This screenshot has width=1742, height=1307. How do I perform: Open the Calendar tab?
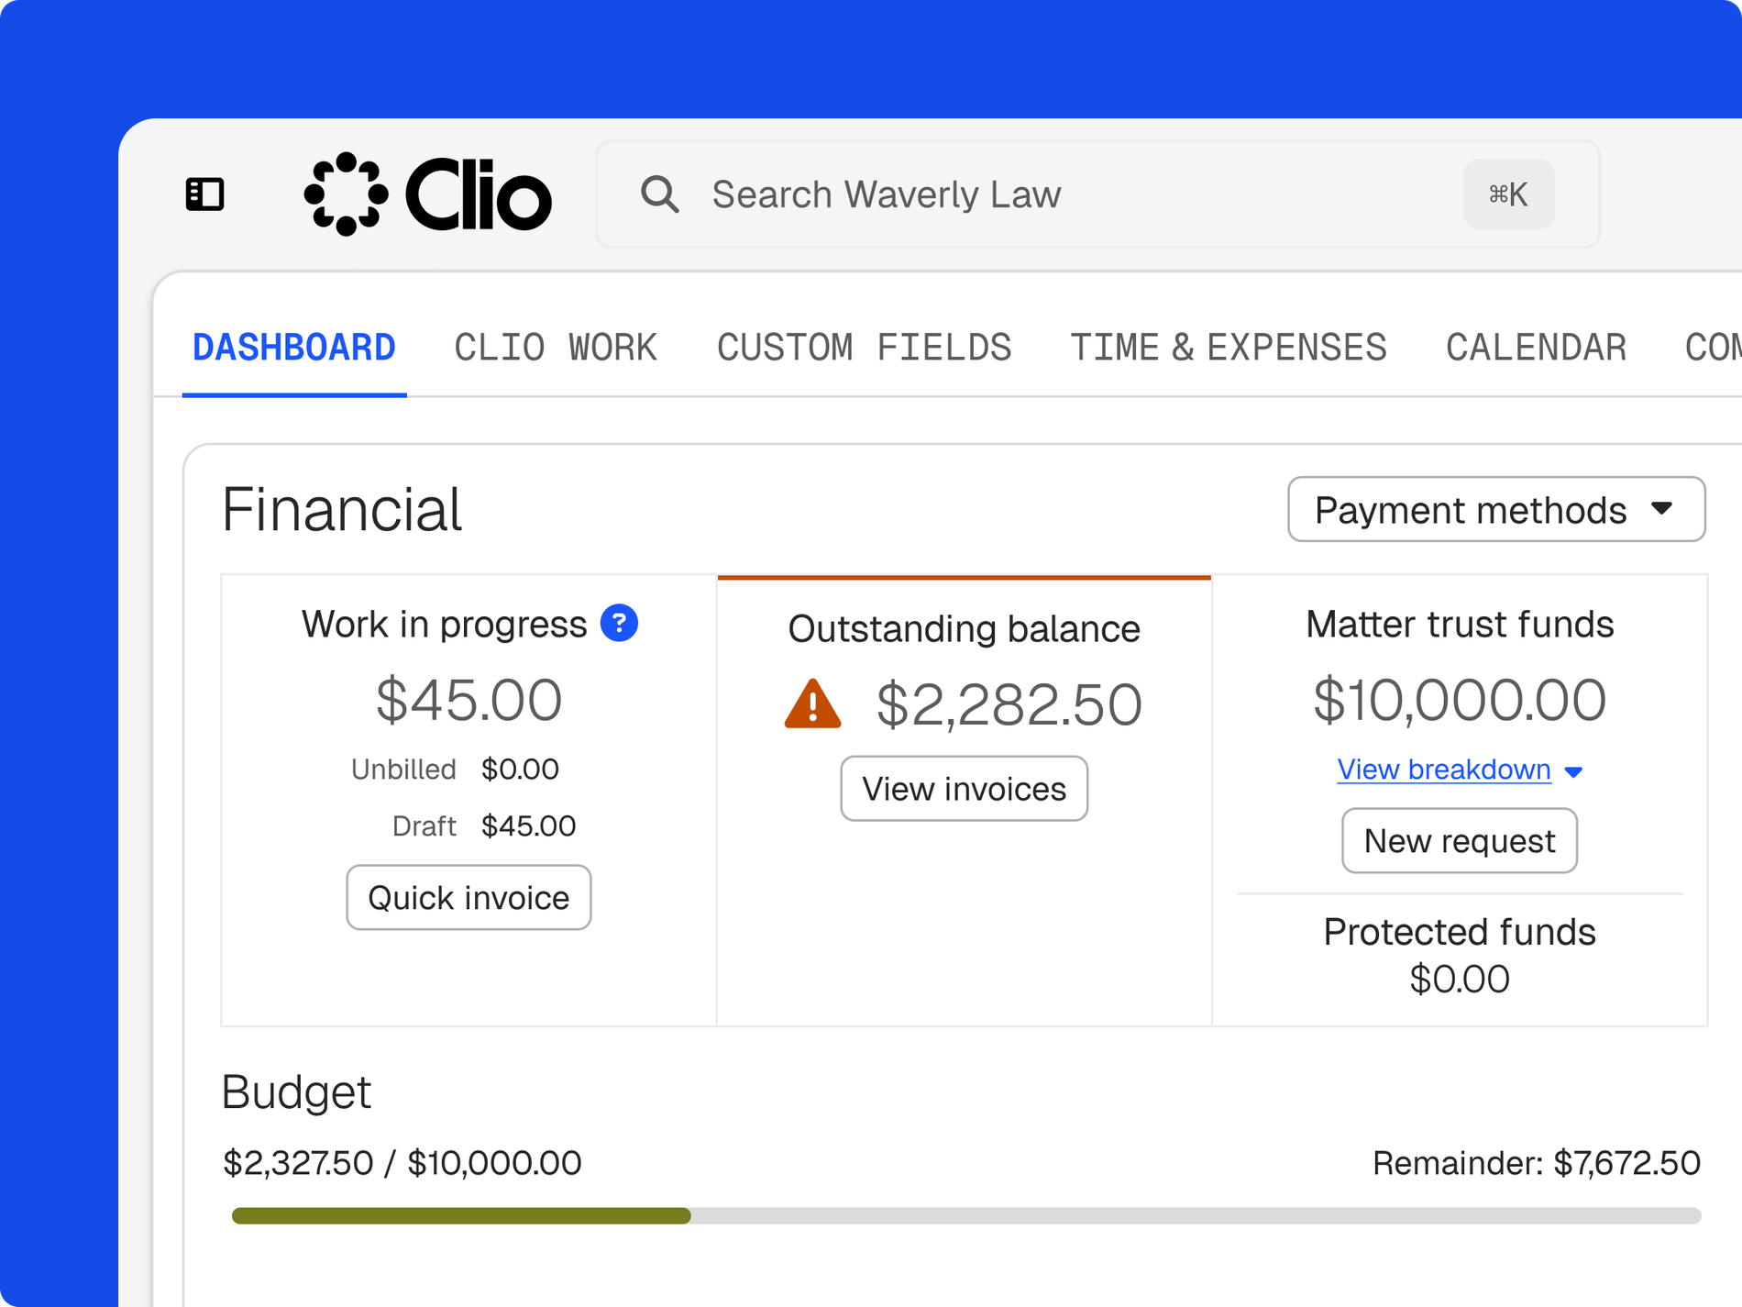tap(1537, 348)
